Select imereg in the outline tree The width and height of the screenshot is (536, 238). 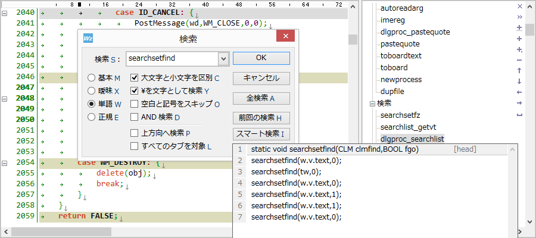click(x=392, y=20)
